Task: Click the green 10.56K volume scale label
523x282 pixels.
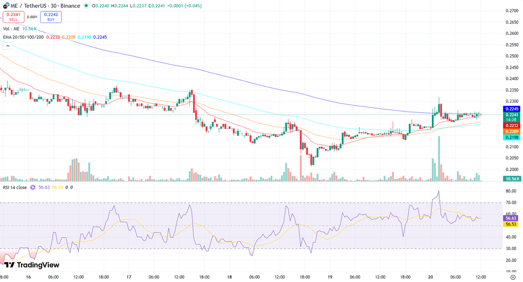Action: click(x=511, y=179)
